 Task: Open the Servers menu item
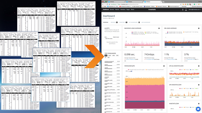click(x=112, y=10)
